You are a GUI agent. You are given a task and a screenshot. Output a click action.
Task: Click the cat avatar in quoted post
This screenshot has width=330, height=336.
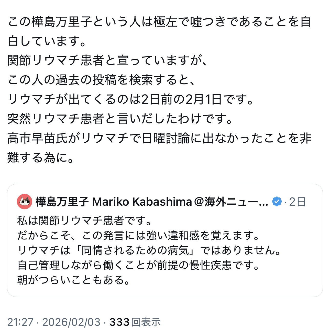(x=25, y=202)
